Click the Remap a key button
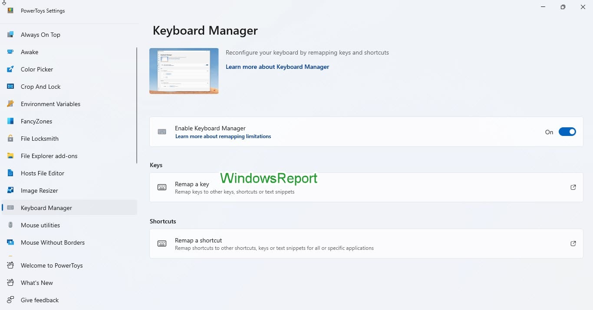The width and height of the screenshot is (593, 310). coord(366,187)
